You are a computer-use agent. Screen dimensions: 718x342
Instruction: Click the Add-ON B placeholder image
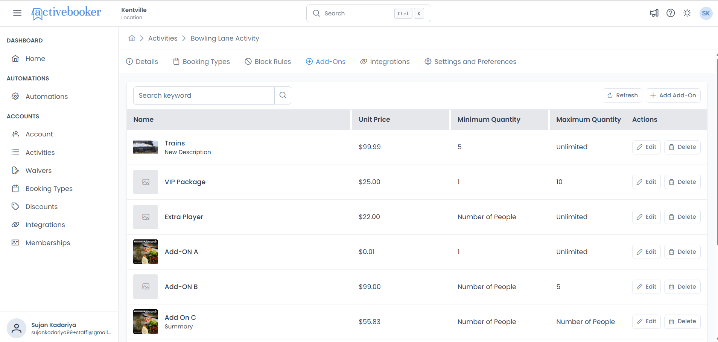click(x=146, y=287)
